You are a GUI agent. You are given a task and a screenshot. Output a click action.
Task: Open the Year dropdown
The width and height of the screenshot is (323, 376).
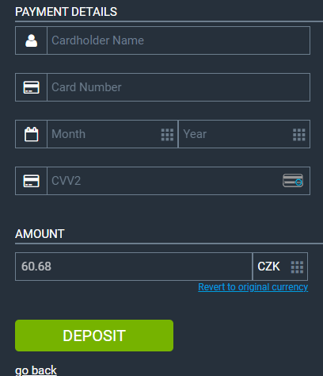(x=245, y=134)
